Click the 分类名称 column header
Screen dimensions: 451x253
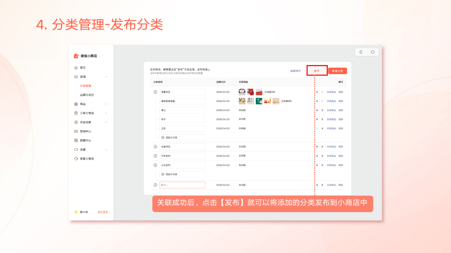[158, 82]
